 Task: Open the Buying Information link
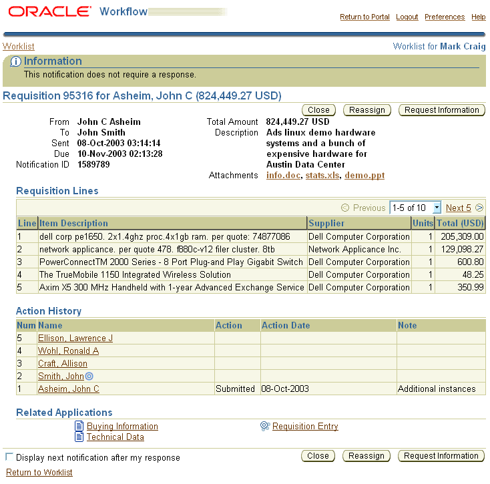pos(122,426)
